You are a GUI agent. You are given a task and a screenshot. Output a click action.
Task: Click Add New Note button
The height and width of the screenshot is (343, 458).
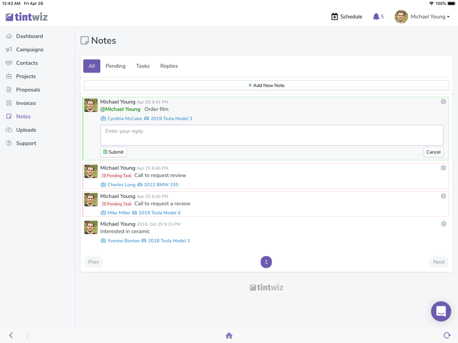[x=267, y=86]
